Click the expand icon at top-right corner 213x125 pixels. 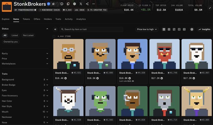coord(210,8)
